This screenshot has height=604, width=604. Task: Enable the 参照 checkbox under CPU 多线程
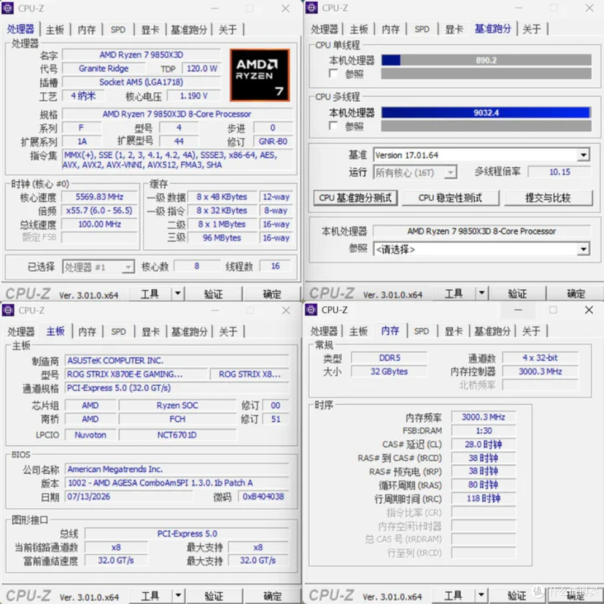pyautogui.click(x=333, y=126)
